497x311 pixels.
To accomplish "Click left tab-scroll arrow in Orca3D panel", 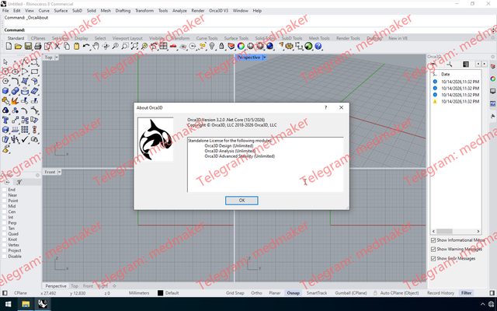I will coord(478,64).
